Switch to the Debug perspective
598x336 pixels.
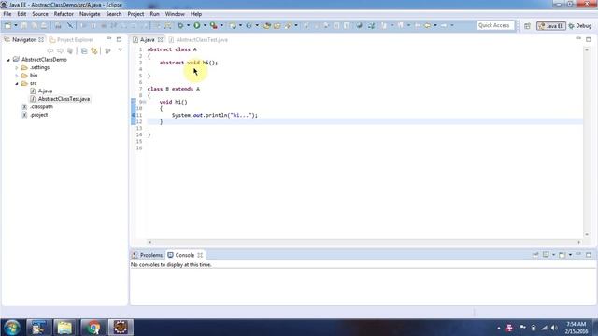coord(580,26)
